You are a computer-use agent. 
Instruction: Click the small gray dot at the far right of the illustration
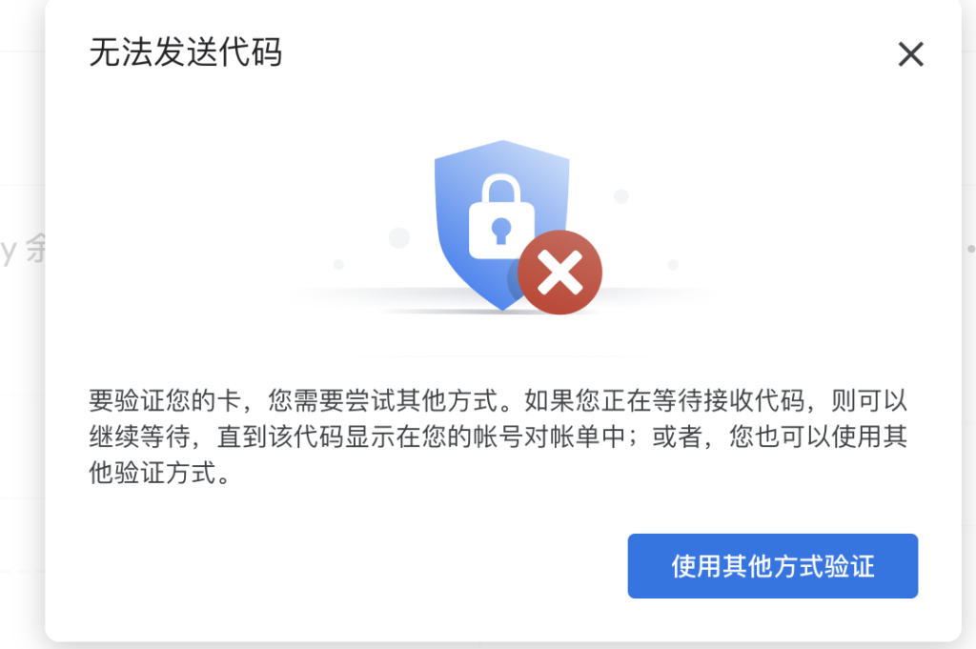tap(673, 265)
